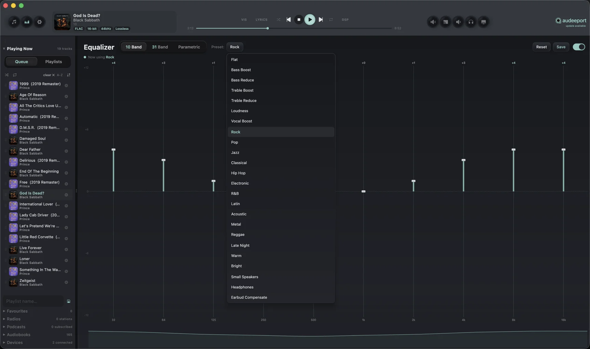This screenshot has height=349, width=590.
Task: Open the Preset dropdown showing Rock
Action: pyautogui.click(x=235, y=47)
